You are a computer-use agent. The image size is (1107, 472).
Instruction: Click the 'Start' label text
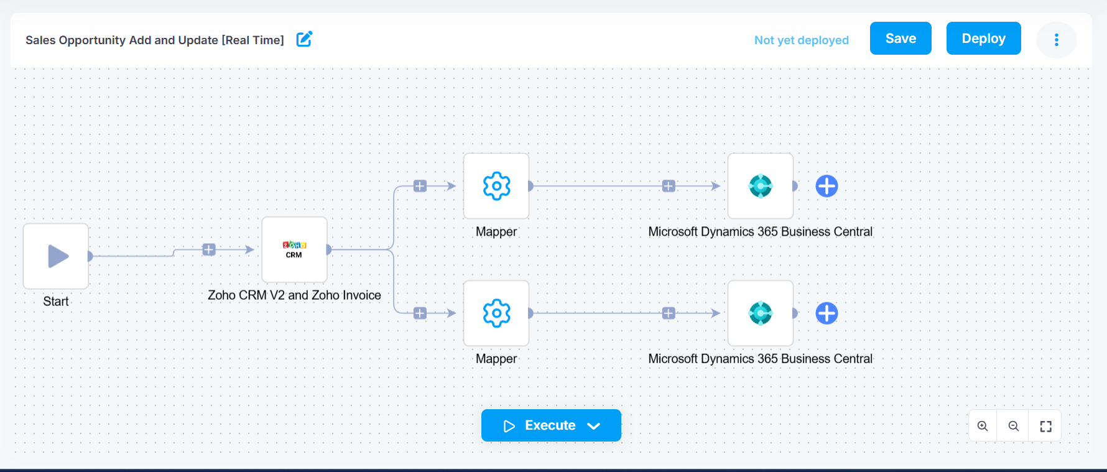point(56,301)
